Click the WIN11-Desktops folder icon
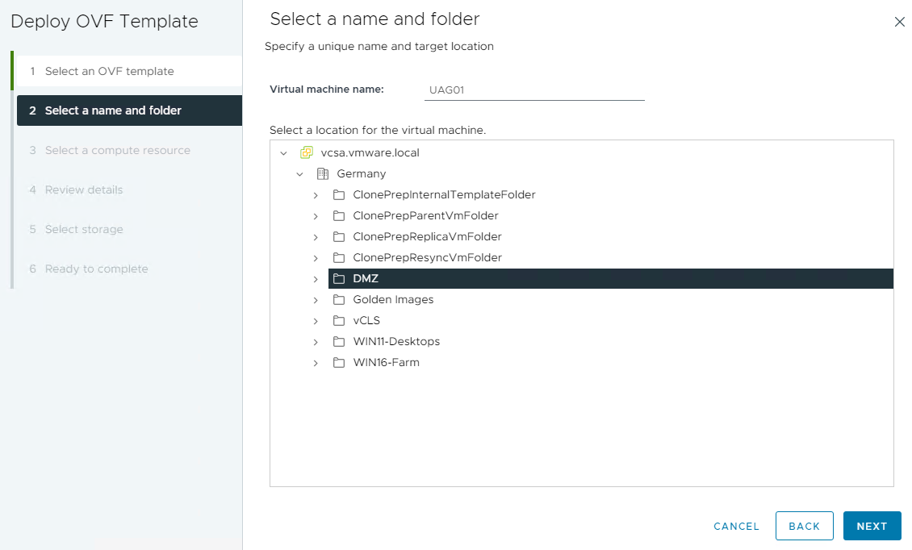 pyautogui.click(x=338, y=340)
